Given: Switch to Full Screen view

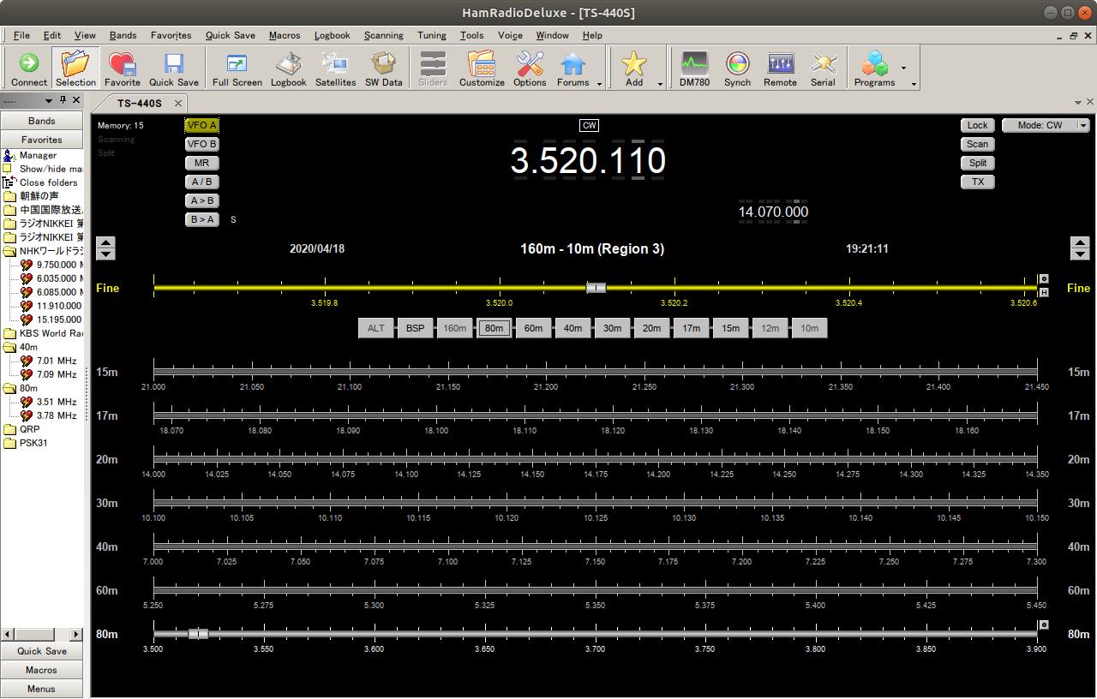Looking at the screenshot, I should [237, 69].
